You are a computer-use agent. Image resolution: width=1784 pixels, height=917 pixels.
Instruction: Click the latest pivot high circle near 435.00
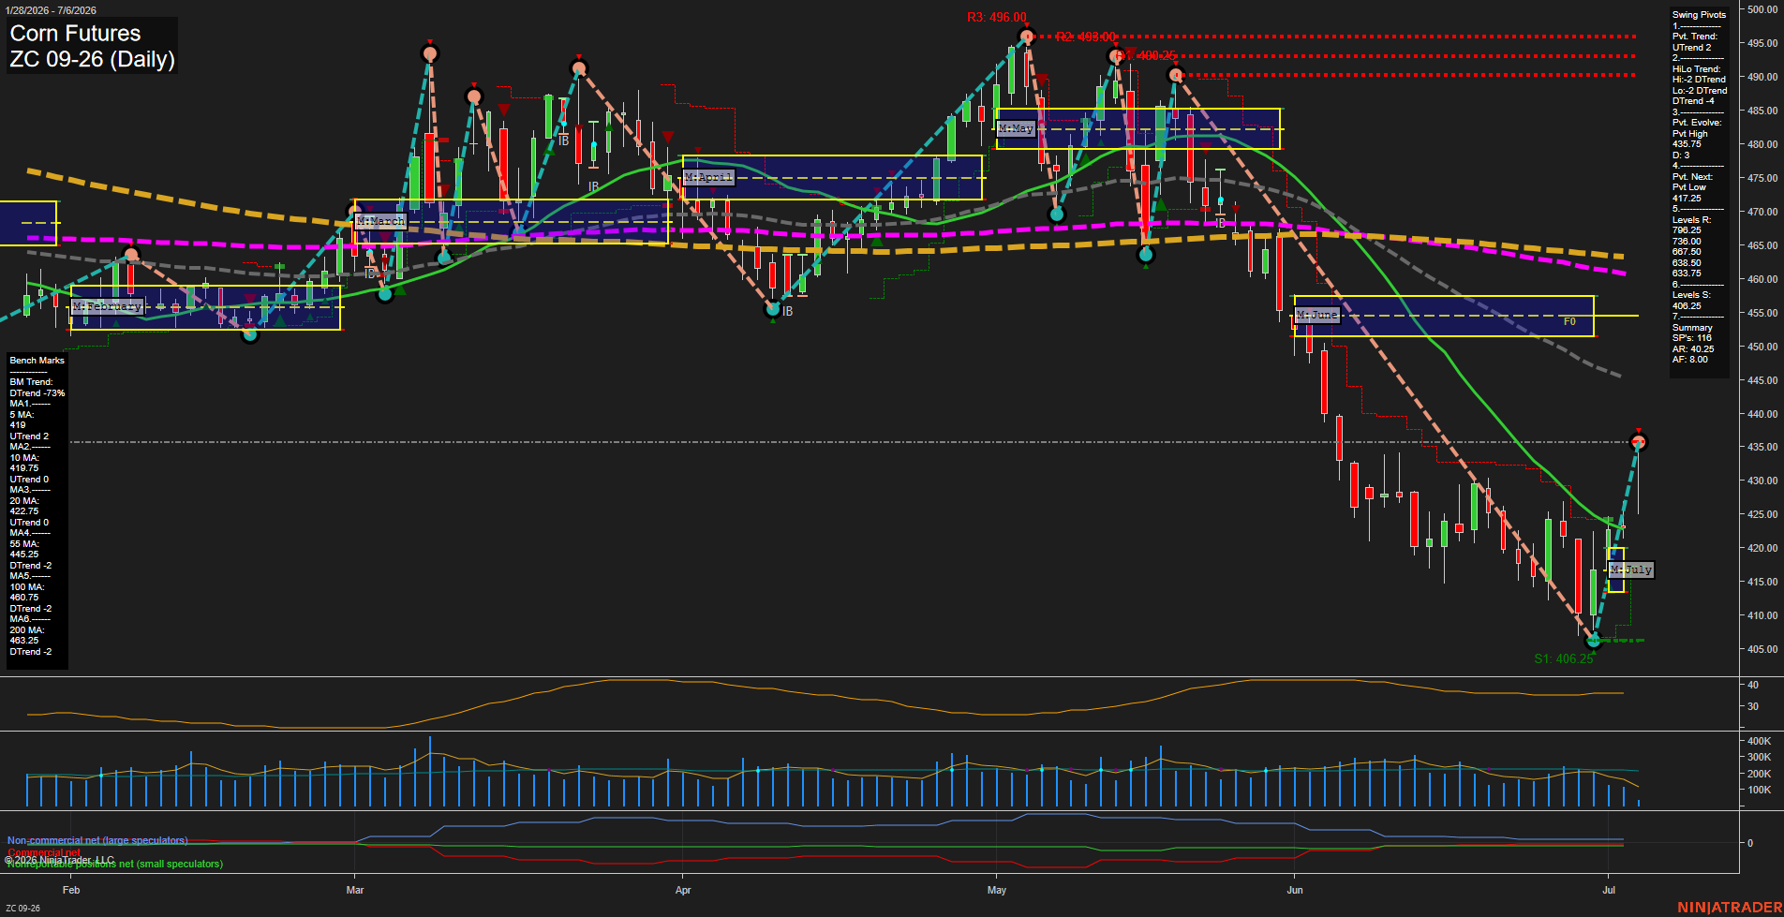tap(1639, 441)
